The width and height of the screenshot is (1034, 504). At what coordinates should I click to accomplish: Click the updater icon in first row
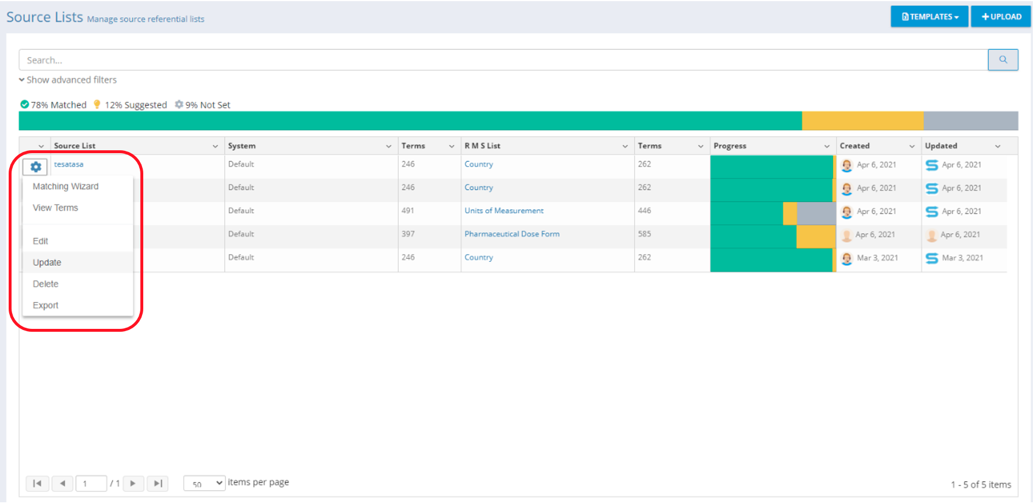coord(931,165)
